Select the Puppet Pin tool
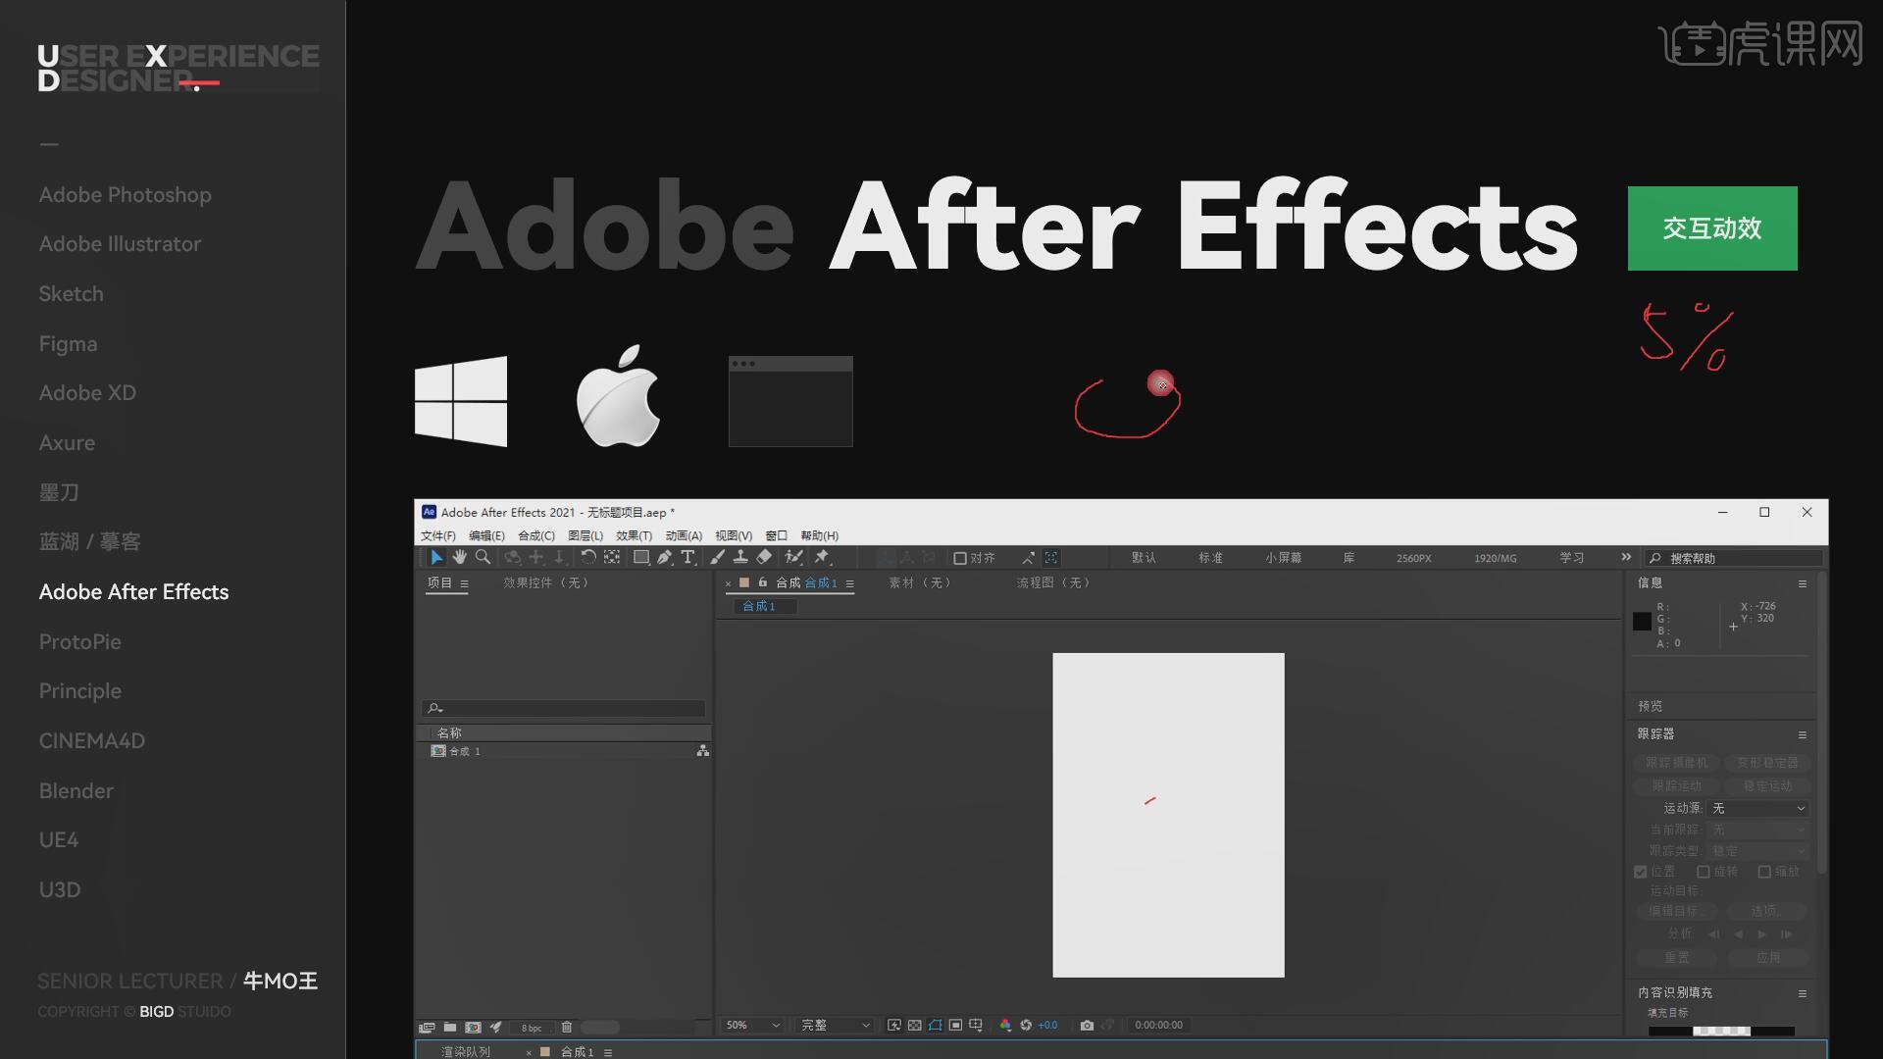 point(822,557)
